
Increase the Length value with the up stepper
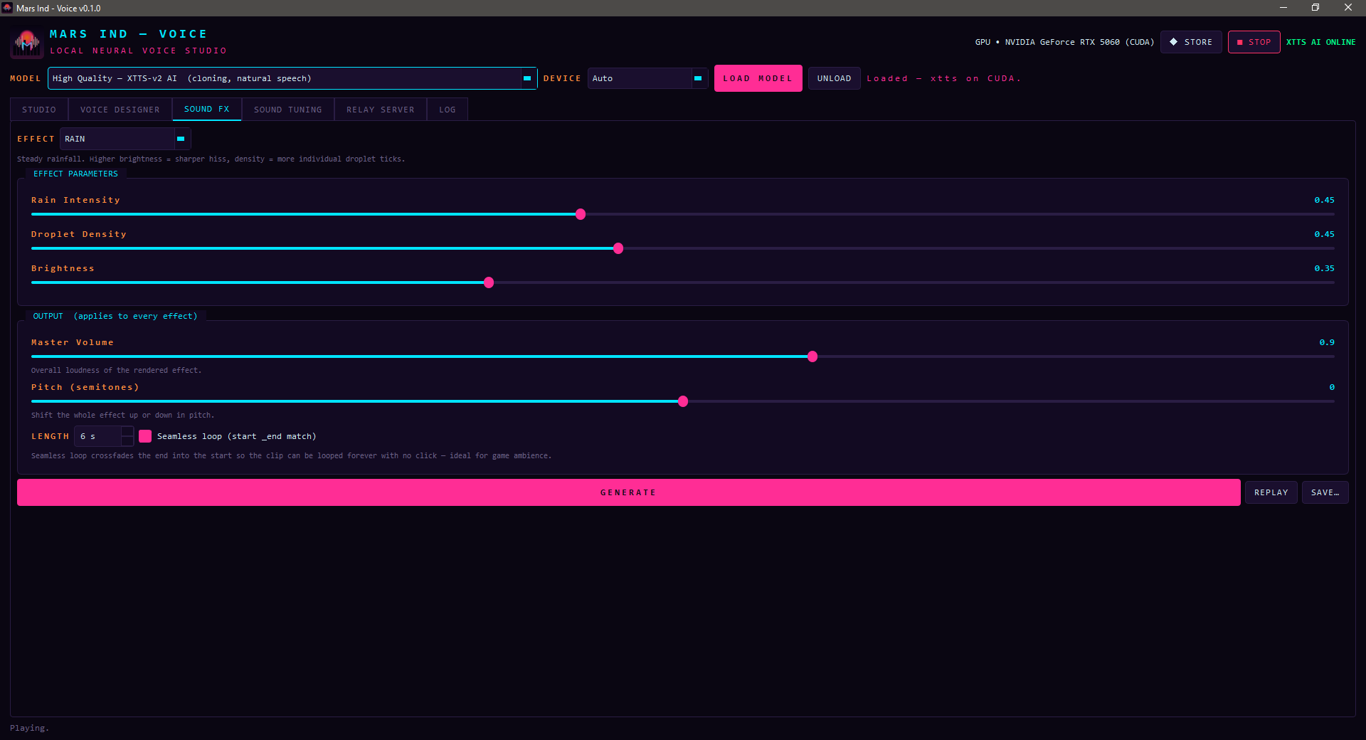pyautogui.click(x=127, y=431)
